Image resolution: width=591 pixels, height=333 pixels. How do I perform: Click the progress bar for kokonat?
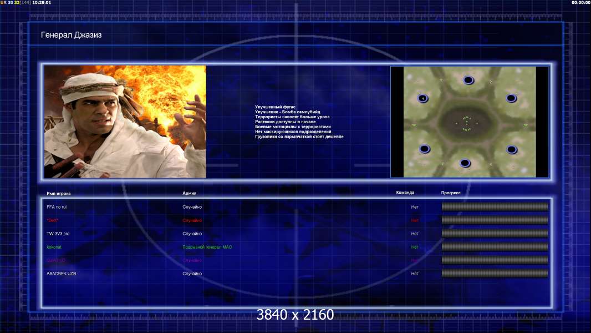pyautogui.click(x=495, y=247)
